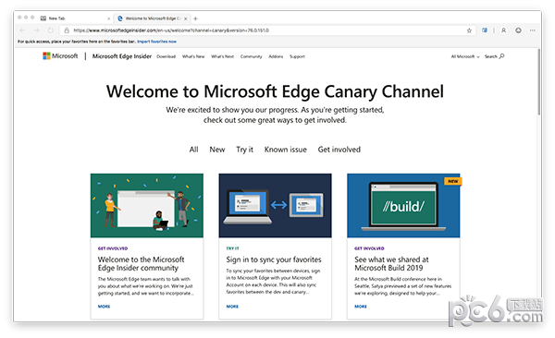This screenshot has width=555, height=338.
Task: Close the Welcome to Microsoft Edge tab
Action: (186, 18)
